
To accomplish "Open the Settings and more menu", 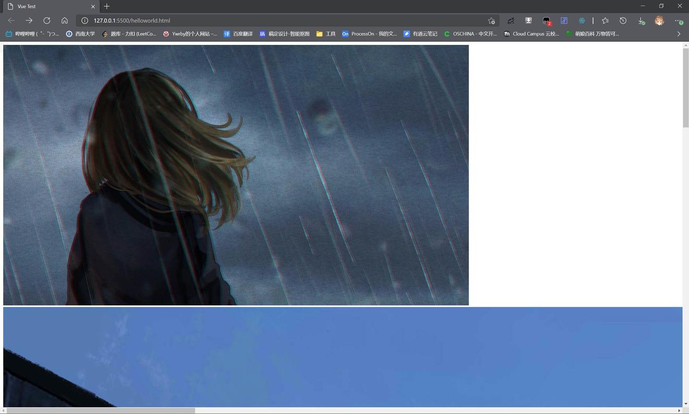I will (678, 20).
